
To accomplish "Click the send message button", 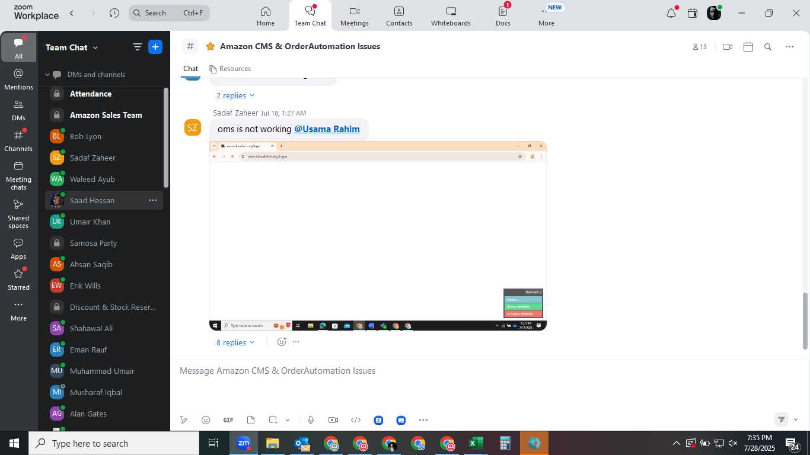I will coord(782,419).
